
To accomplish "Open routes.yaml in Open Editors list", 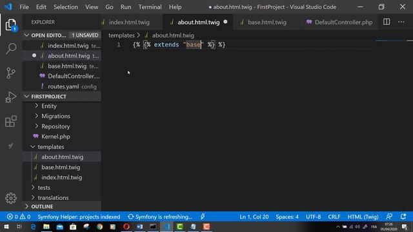I will [62, 86].
